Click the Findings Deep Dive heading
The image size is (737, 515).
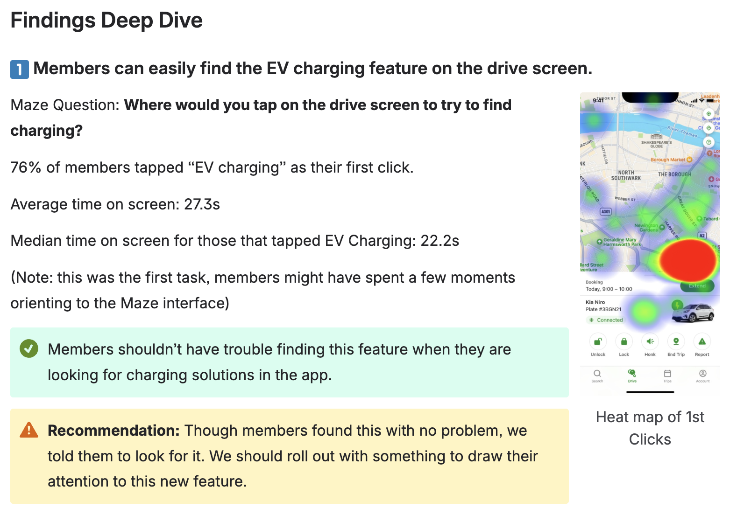(x=106, y=21)
